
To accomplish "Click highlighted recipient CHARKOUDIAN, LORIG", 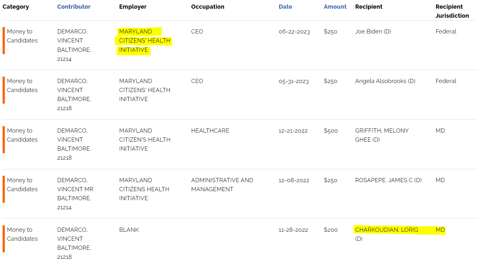I will pos(386,230).
